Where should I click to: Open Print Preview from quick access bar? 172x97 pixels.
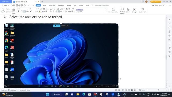22,5
